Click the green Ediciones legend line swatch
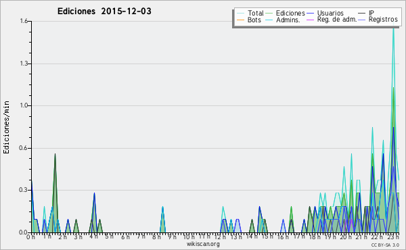 (x=269, y=13)
